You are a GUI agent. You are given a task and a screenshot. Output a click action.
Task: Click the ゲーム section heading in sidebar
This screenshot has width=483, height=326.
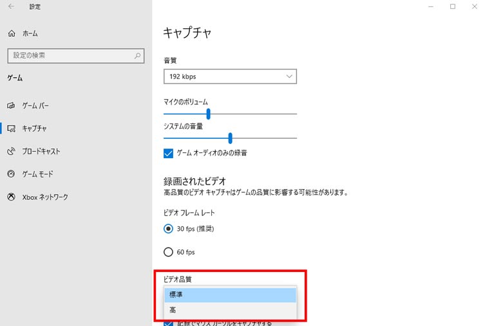(x=15, y=78)
